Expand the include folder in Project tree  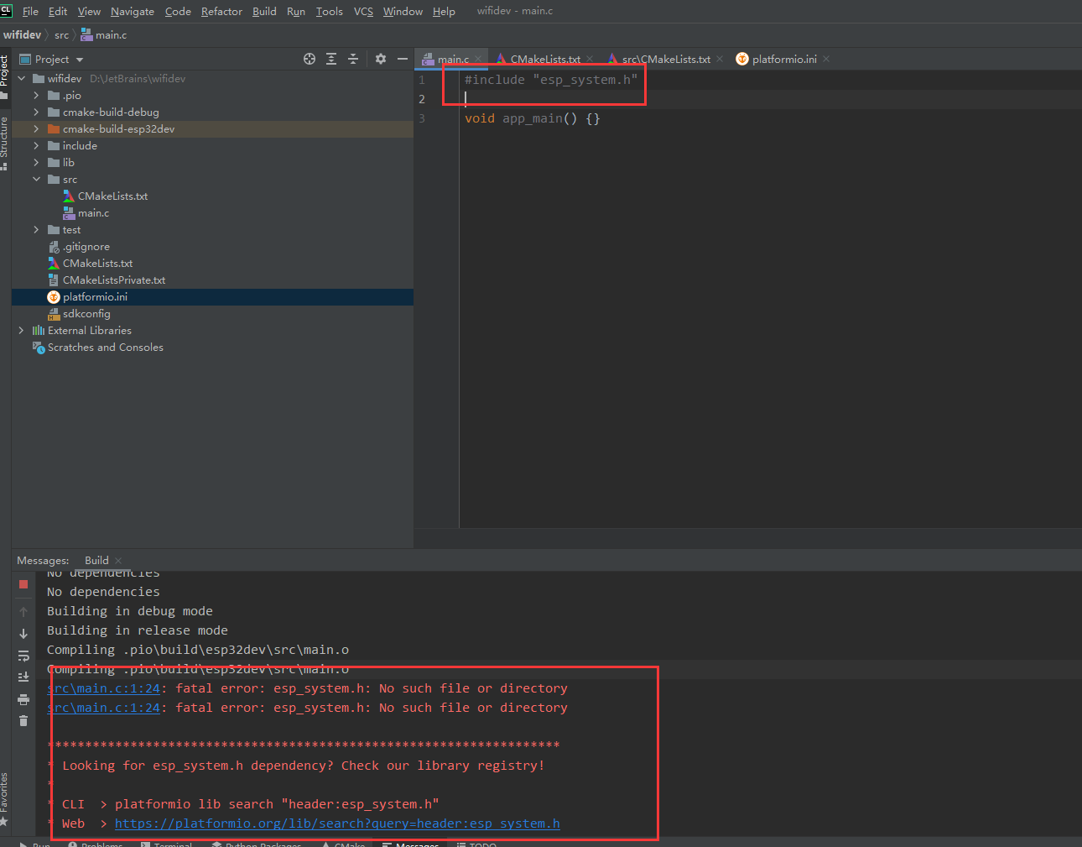pos(35,145)
